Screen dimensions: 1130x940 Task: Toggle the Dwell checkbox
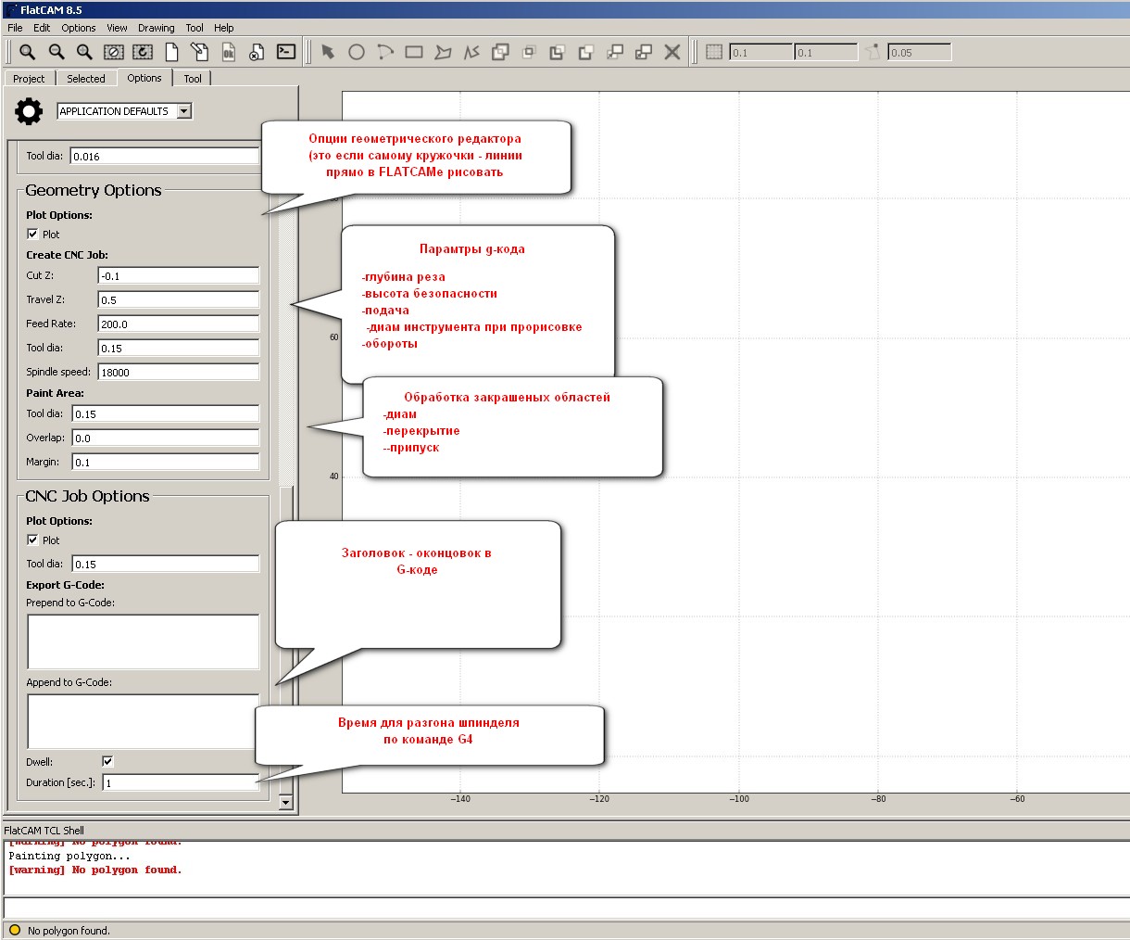107,761
